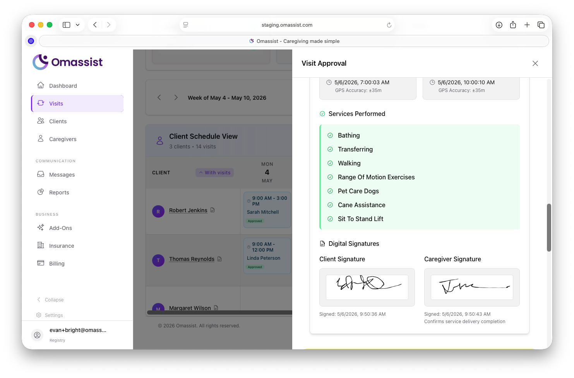
Task: Click the Settings gear icon
Action: 39,315
